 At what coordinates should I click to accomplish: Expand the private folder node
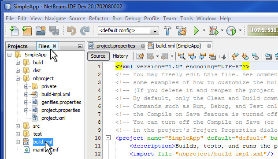pos(26,86)
